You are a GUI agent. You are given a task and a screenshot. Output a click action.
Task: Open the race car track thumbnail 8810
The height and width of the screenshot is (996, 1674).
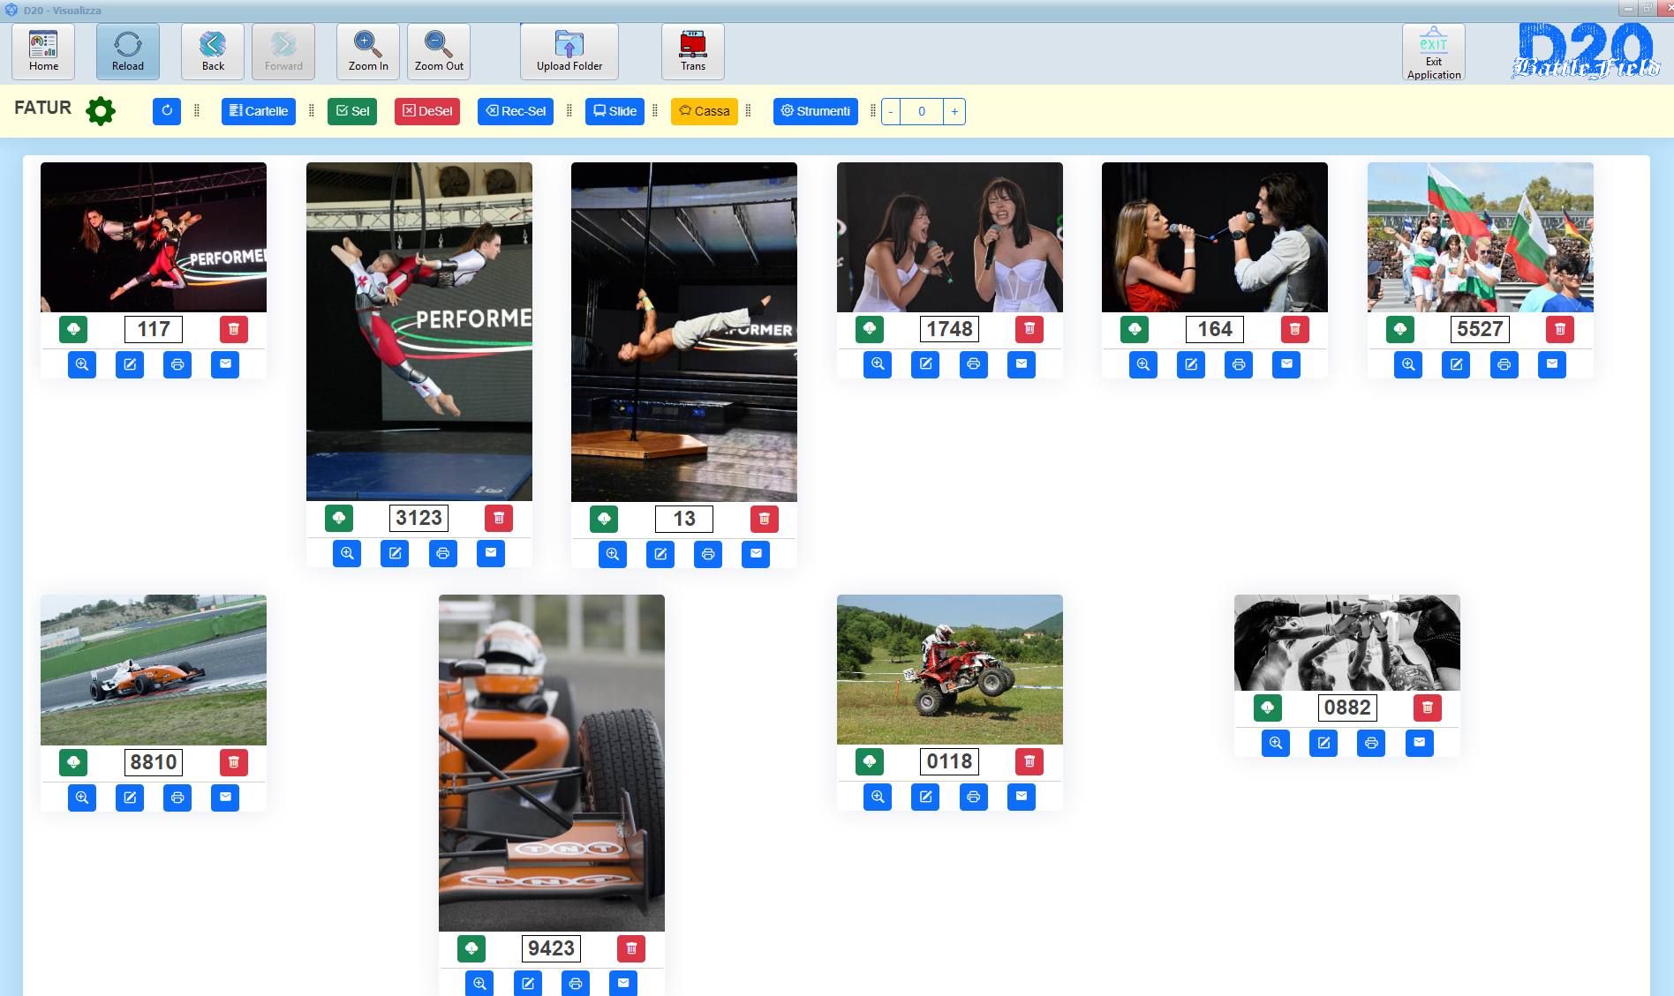(154, 670)
